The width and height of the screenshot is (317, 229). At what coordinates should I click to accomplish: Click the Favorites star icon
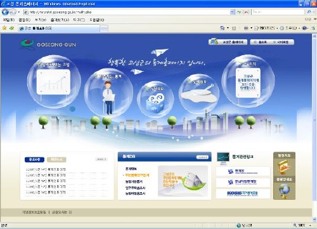(x=4, y=28)
